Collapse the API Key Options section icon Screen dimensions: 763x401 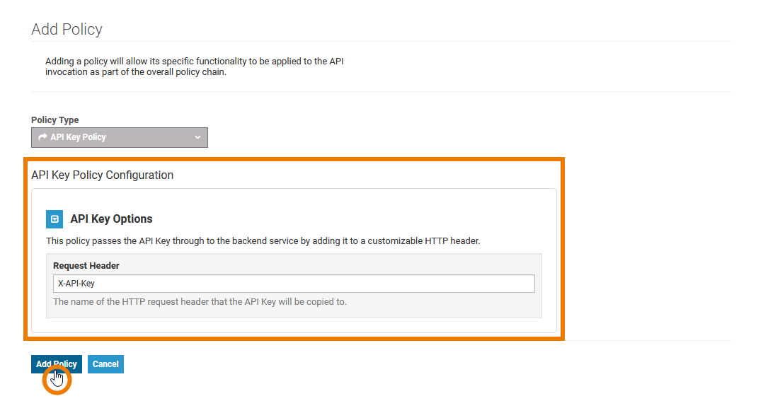54,219
